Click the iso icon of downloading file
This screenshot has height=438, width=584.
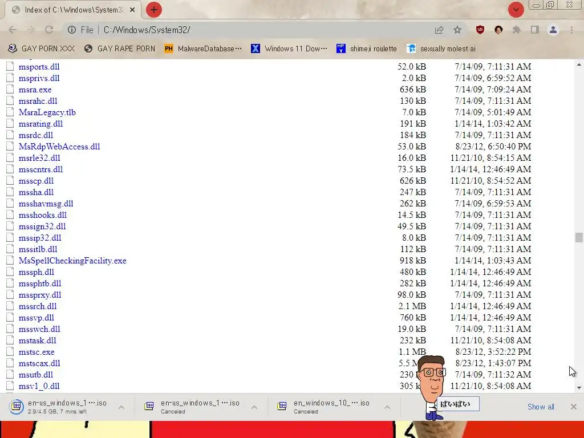17,406
